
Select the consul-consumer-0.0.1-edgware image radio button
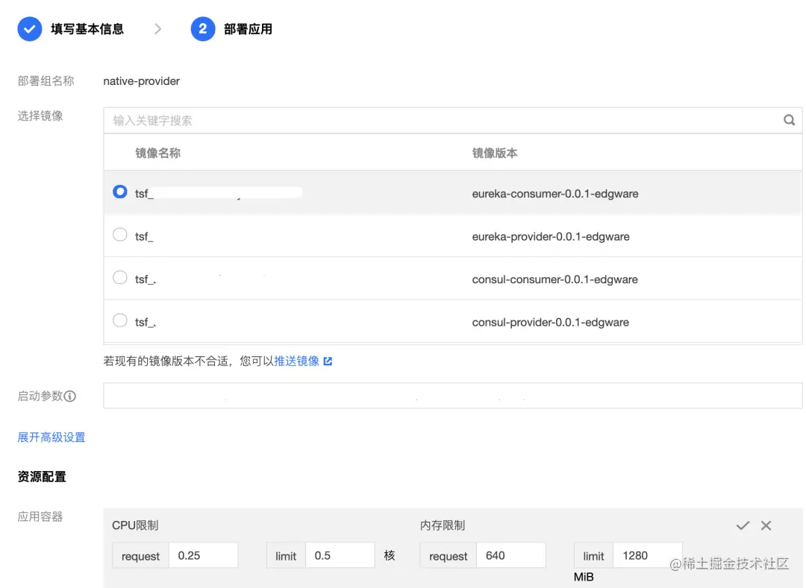tap(120, 277)
